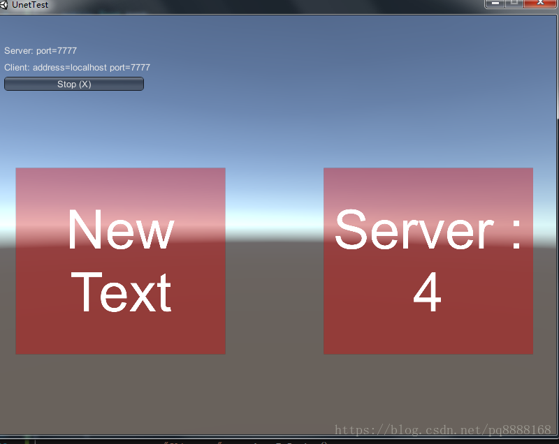Click the Unity logo icon in title bar
The width and height of the screenshot is (559, 444).
click(4, 5)
